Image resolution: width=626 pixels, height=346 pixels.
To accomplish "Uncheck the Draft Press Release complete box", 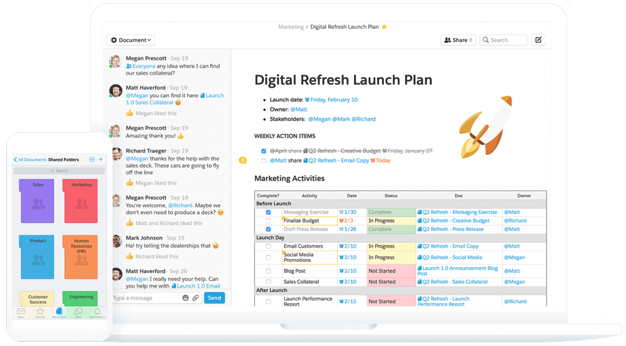I will point(268,229).
